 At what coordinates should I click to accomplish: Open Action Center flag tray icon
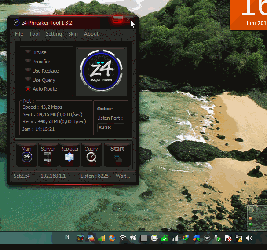(x=228, y=238)
